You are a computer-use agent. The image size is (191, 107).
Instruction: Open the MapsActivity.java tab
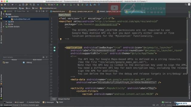[58, 11]
